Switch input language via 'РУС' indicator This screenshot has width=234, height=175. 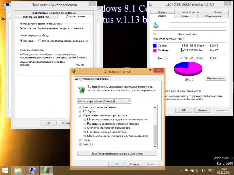point(211,171)
